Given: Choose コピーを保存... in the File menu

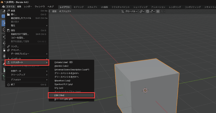Looking at the screenshot, I should point(27,38).
